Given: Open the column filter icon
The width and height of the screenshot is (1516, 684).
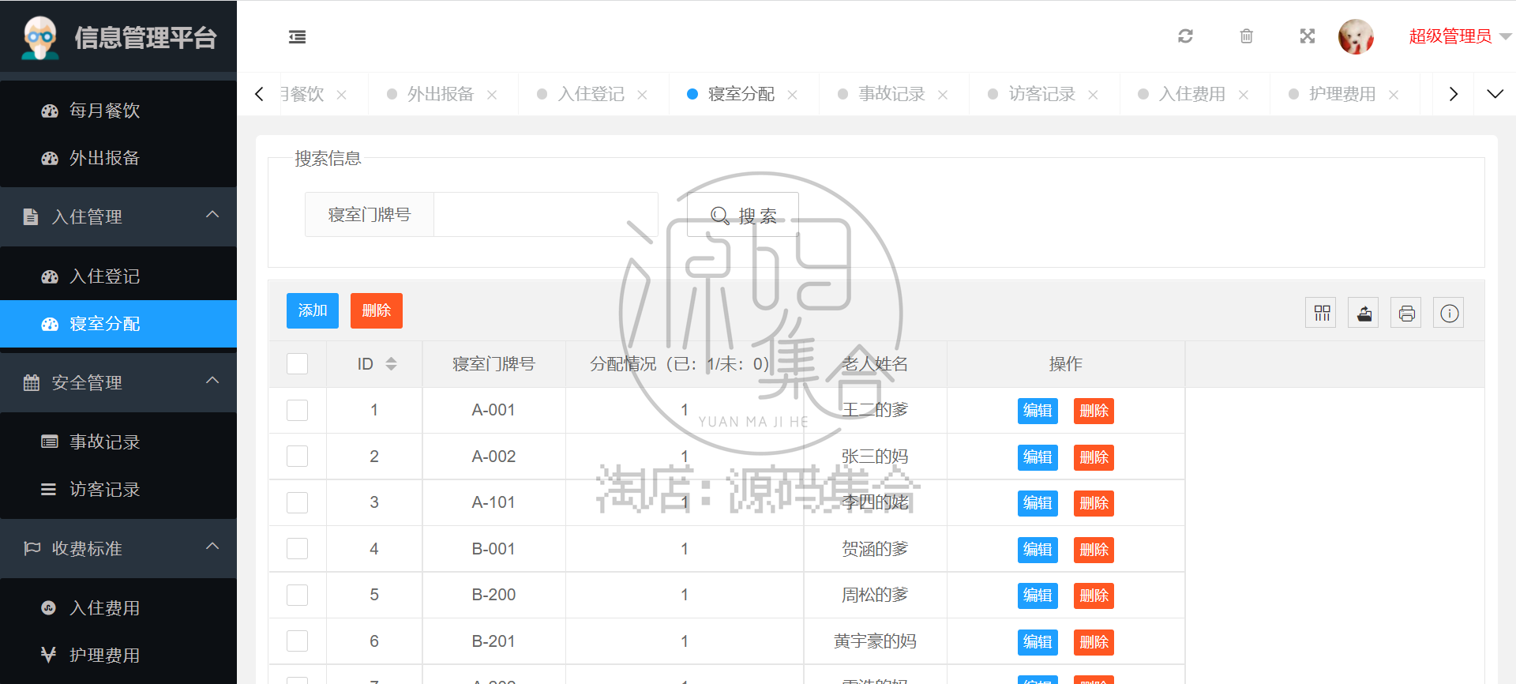Looking at the screenshot, I should click(x=1322, y=314).
